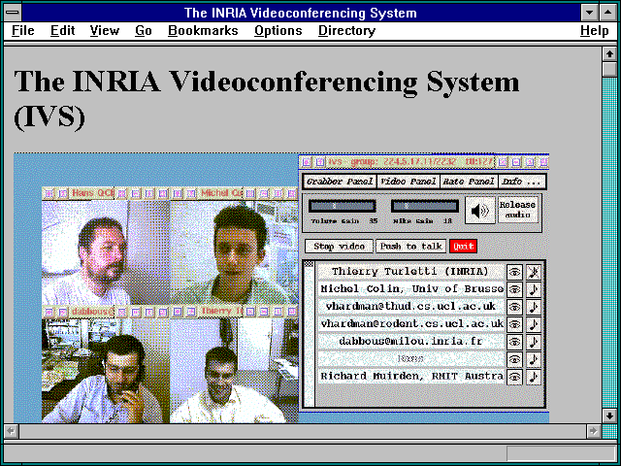
Task: Click the loudspeaker audio icon
Action: tap(479, 211)
